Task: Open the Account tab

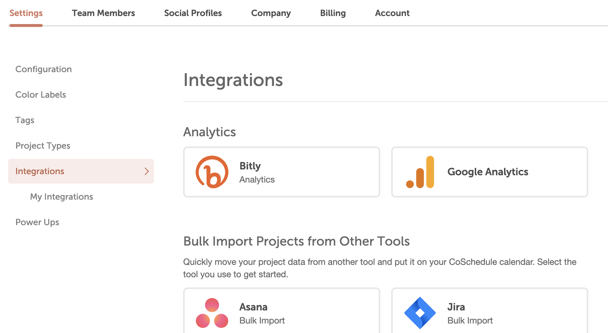Action: 392,13
